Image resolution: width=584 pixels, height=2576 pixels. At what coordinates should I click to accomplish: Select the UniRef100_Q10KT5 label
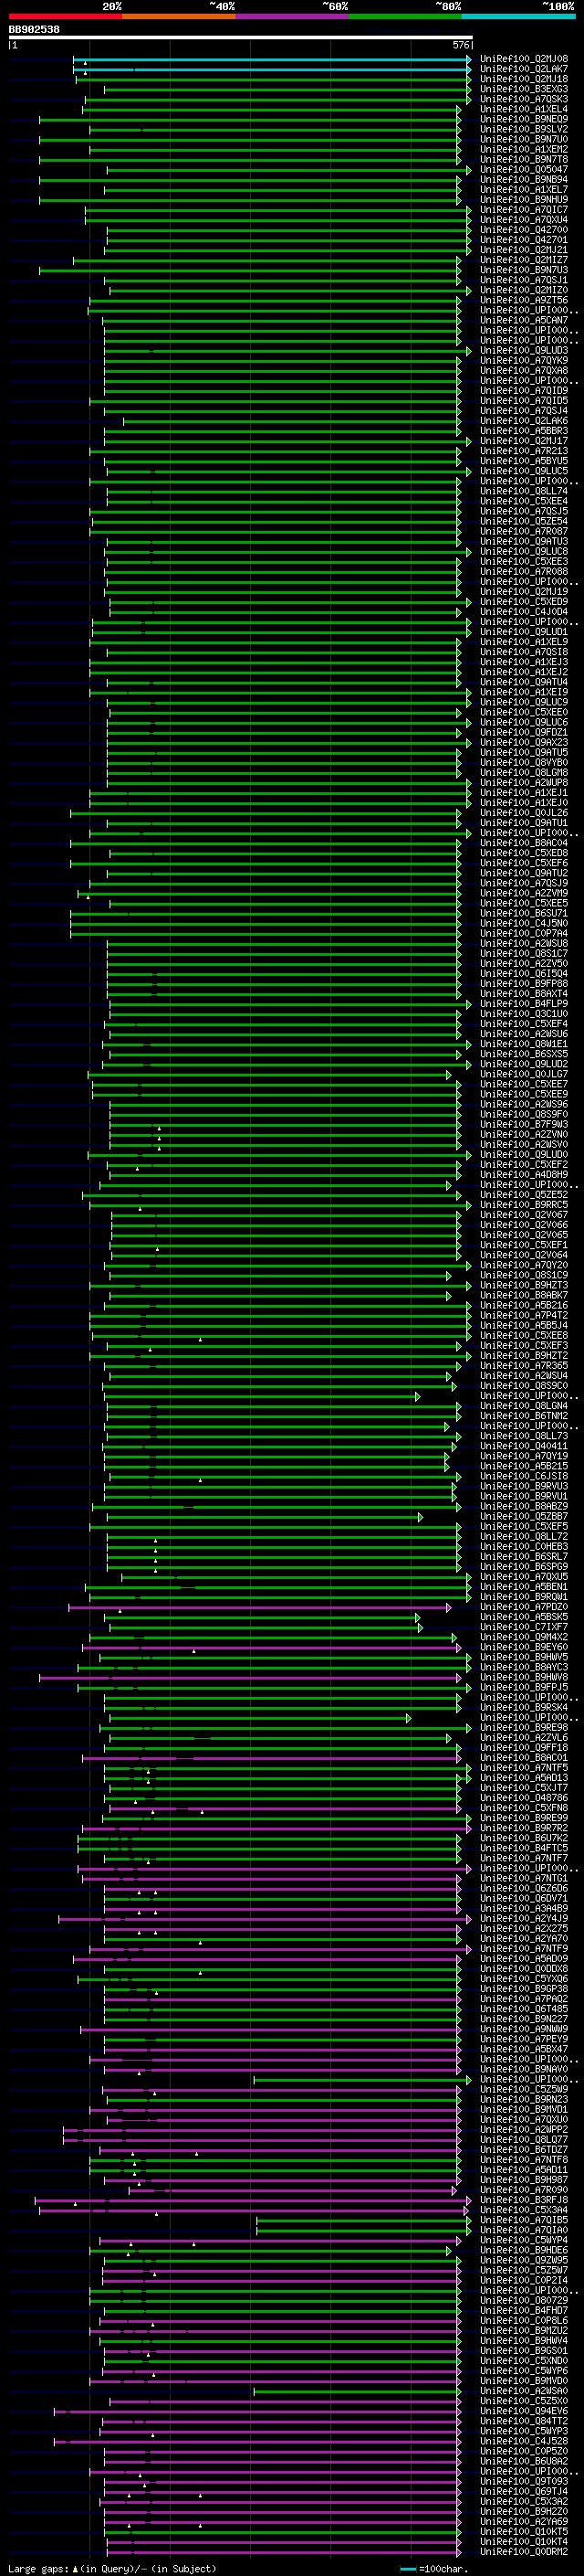pos(524,2532)
